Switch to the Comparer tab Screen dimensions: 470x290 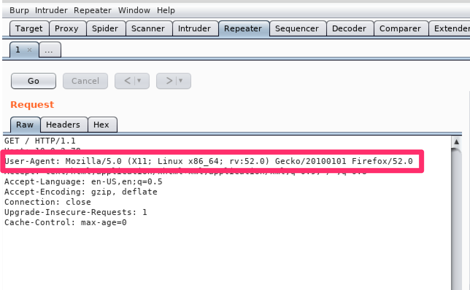coord(400,28)
